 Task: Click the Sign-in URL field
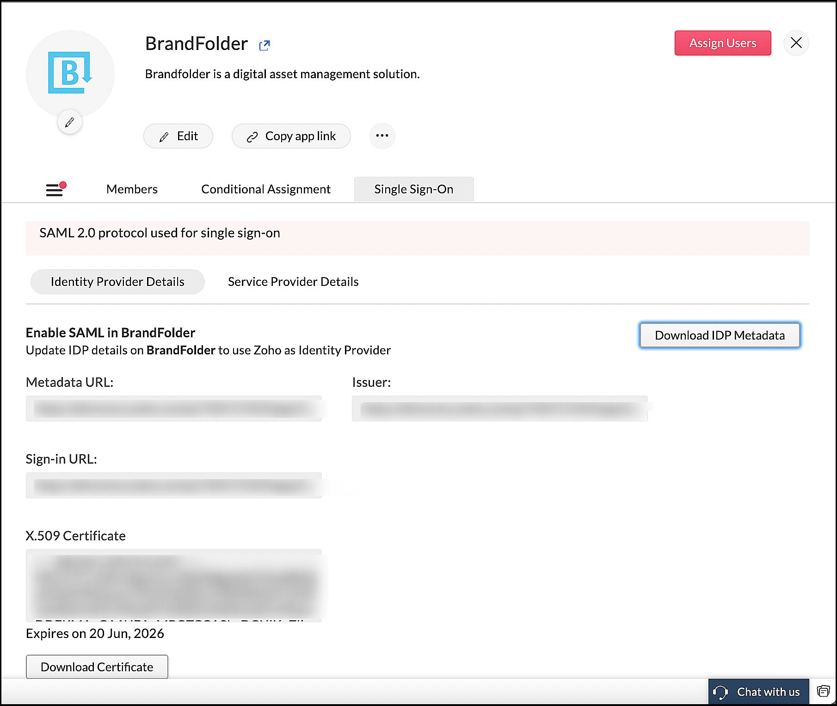[174, 485]
